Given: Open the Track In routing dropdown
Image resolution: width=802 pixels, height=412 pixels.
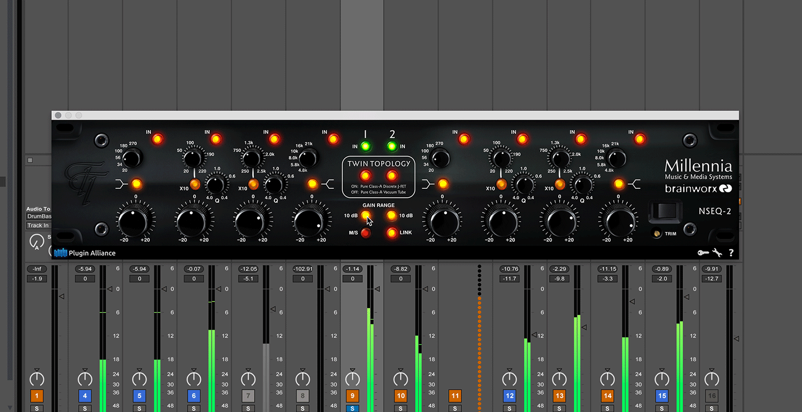Looking at the screenshot, I should (x=39, y=226).
